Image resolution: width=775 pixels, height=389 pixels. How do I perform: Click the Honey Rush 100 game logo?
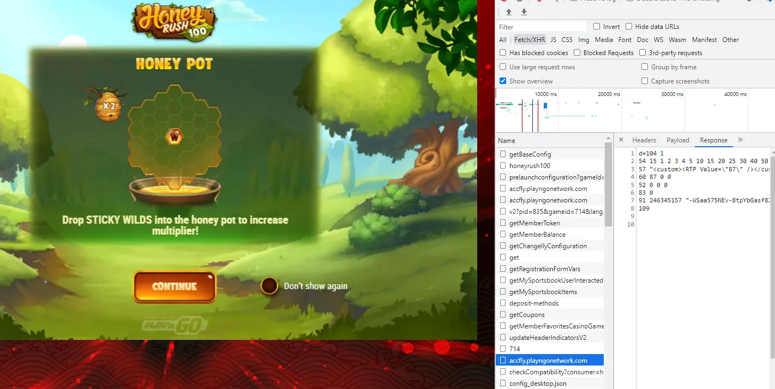click(x=175, y=21)
